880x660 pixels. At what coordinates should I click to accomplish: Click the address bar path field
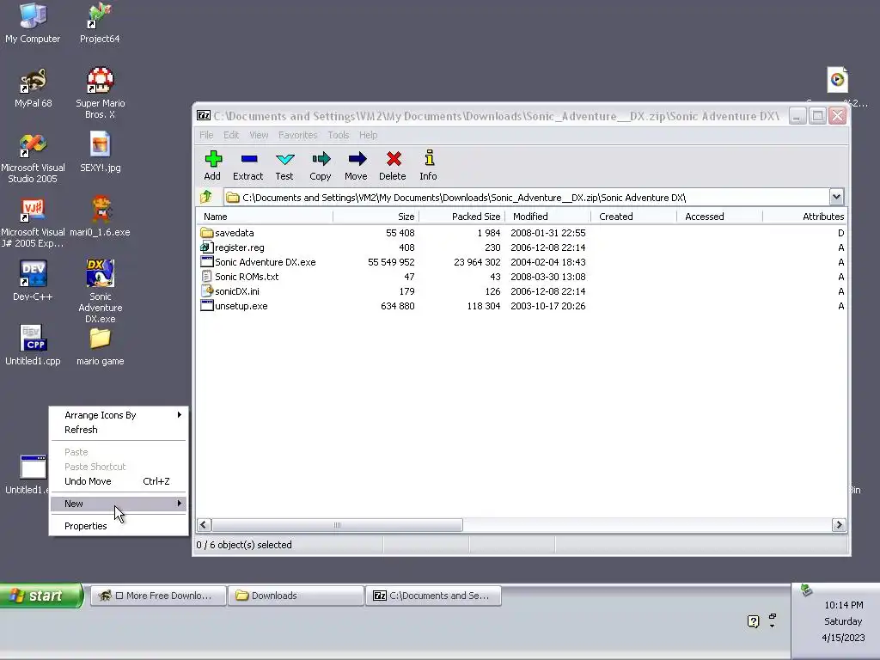[x=527, y=197]
